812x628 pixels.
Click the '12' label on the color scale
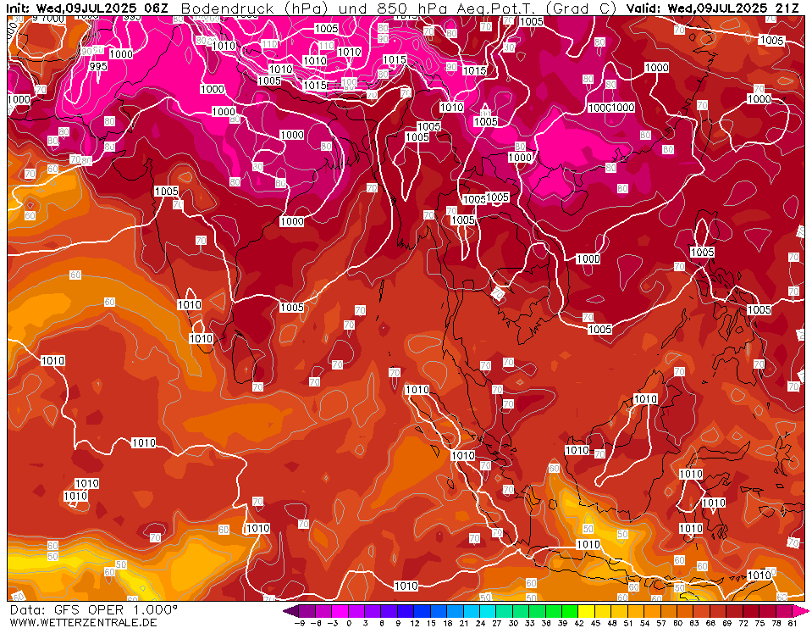(414, 623)
